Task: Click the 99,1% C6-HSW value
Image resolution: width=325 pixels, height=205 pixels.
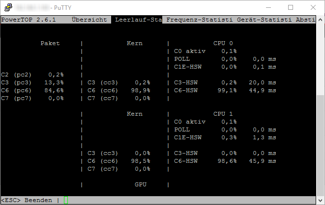Action: coord(227,90)
